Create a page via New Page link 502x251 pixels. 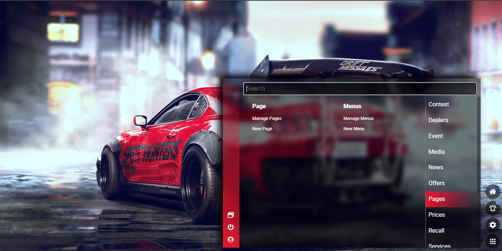tap(262, 129)
